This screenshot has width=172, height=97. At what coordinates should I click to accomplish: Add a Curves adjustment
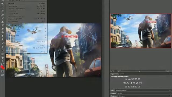coord(132,79)
